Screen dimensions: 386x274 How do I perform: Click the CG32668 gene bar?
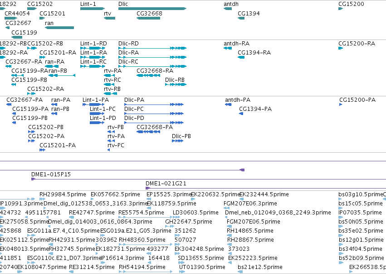[148, 18]
